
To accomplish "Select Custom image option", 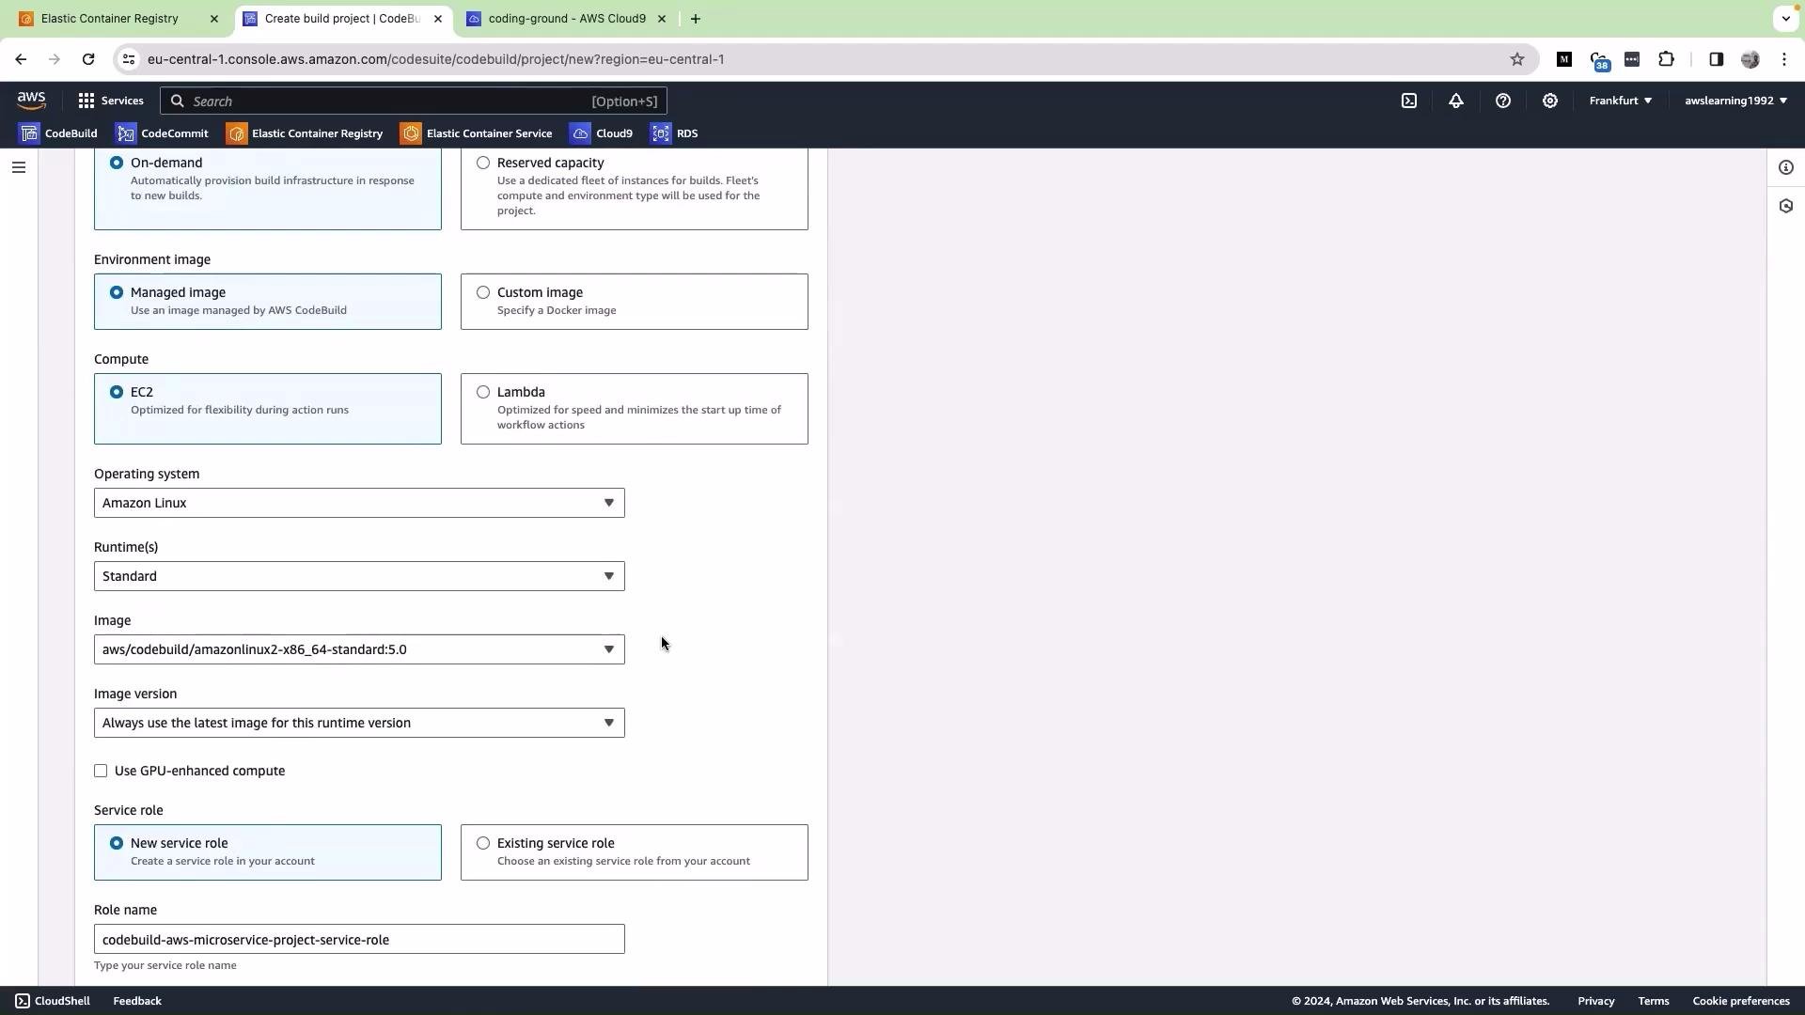I will [x=483, y=292].
